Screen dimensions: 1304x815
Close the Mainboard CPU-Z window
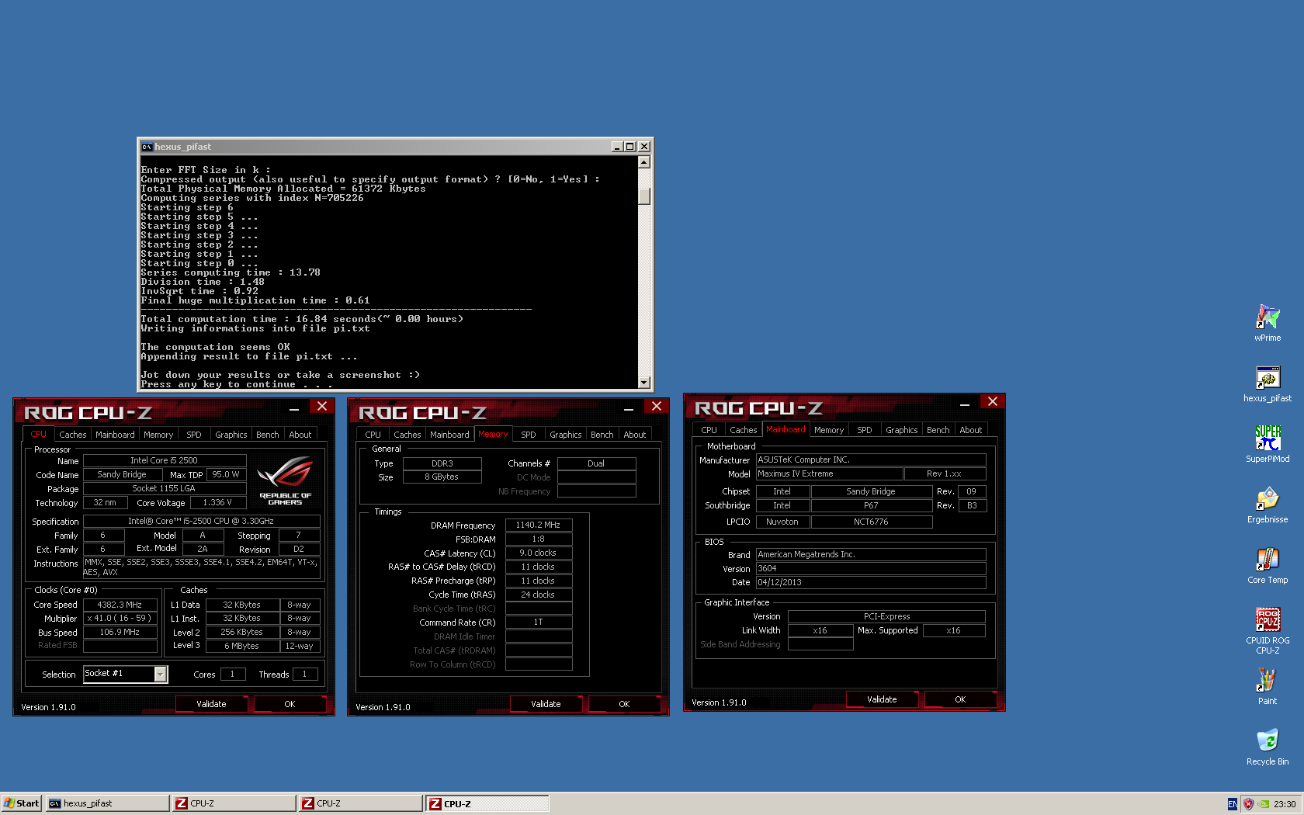pos(993,401)
